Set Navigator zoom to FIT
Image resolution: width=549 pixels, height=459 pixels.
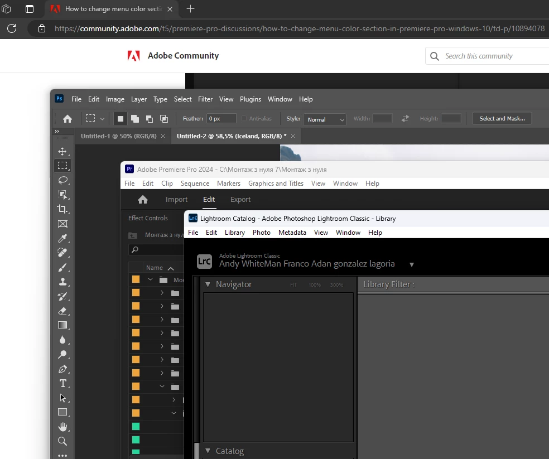(293, 285)
